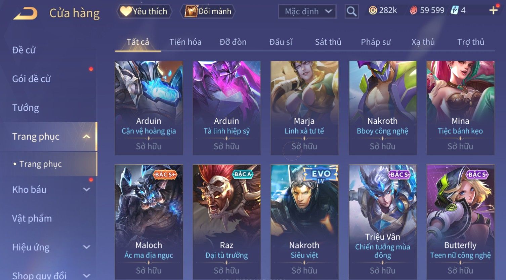Open the search magnifier icon

[x=351, y=12]
